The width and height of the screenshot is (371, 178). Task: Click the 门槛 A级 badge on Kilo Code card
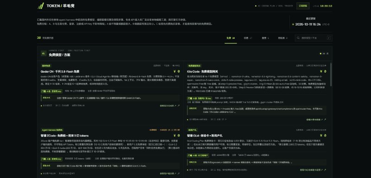tap(199, 98)
